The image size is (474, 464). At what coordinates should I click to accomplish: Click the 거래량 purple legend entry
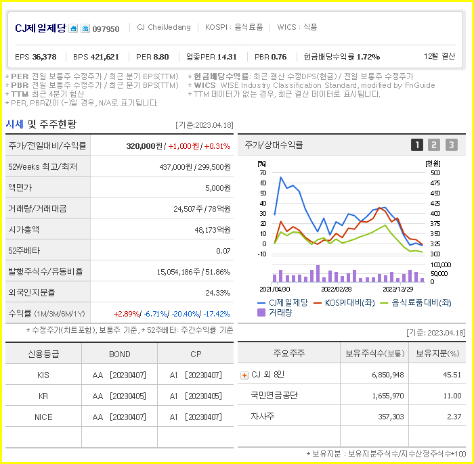(274, 312)
